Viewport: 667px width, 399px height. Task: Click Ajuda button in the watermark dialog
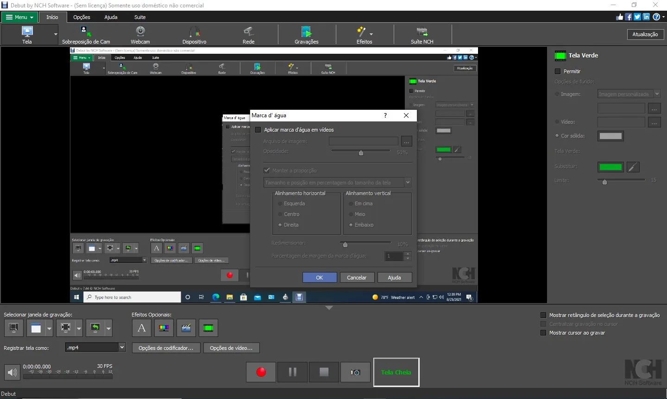[394, 278]
